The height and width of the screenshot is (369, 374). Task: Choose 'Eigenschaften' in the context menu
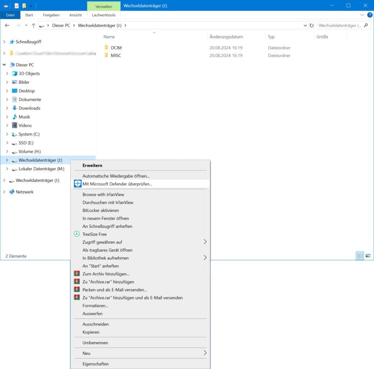pyautogui.click(x=96, y=364)
